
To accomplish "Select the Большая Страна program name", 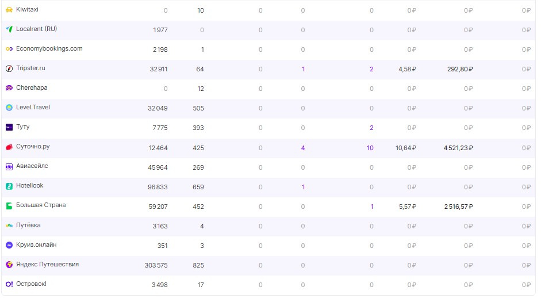I will pos(41,205).
